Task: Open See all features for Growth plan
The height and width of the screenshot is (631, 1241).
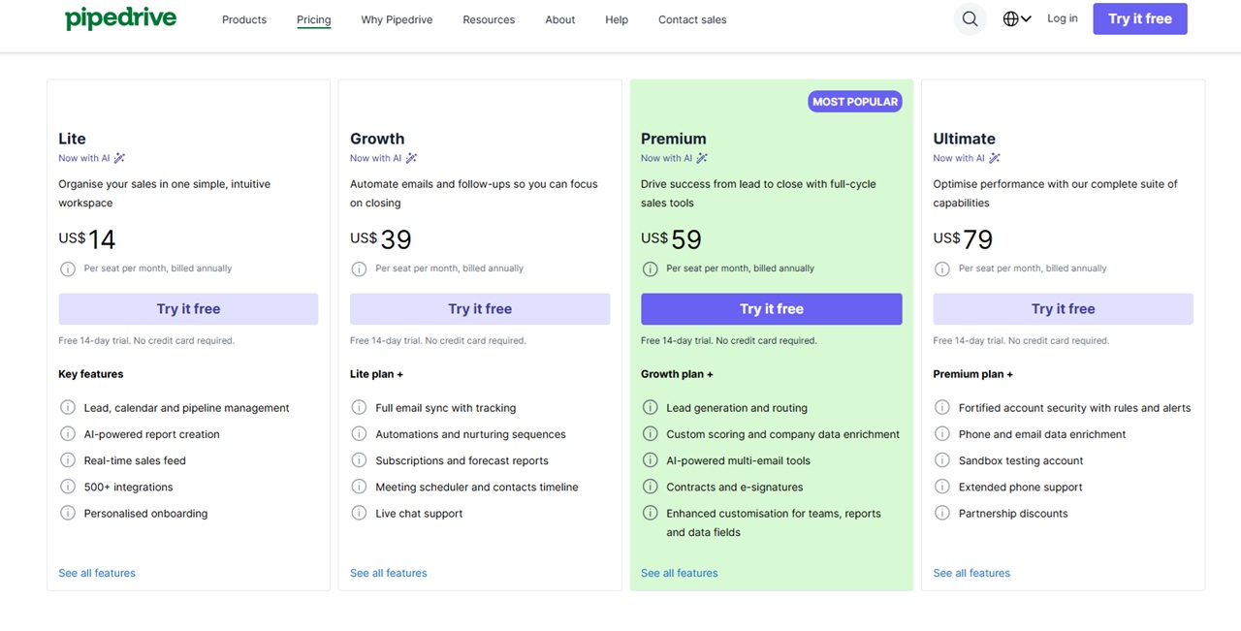Action: coord(388,573)
